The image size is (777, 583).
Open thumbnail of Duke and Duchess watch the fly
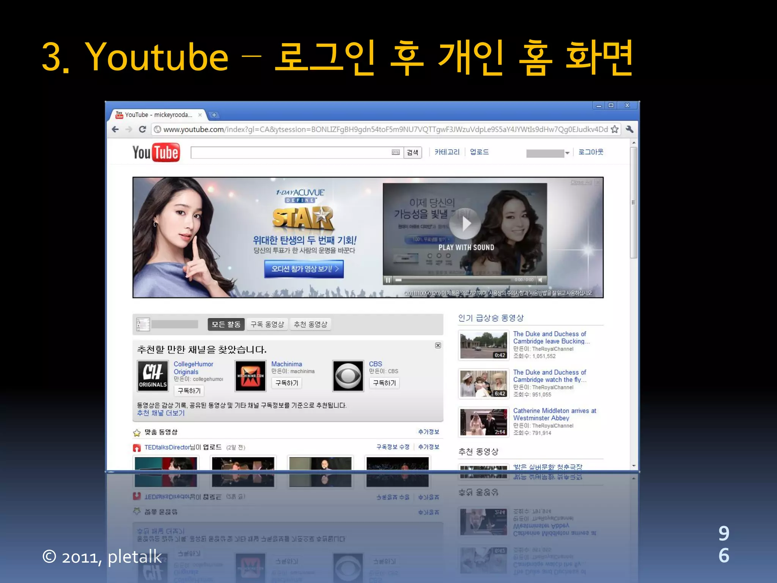pyautogui.click(x=483, y=384)
